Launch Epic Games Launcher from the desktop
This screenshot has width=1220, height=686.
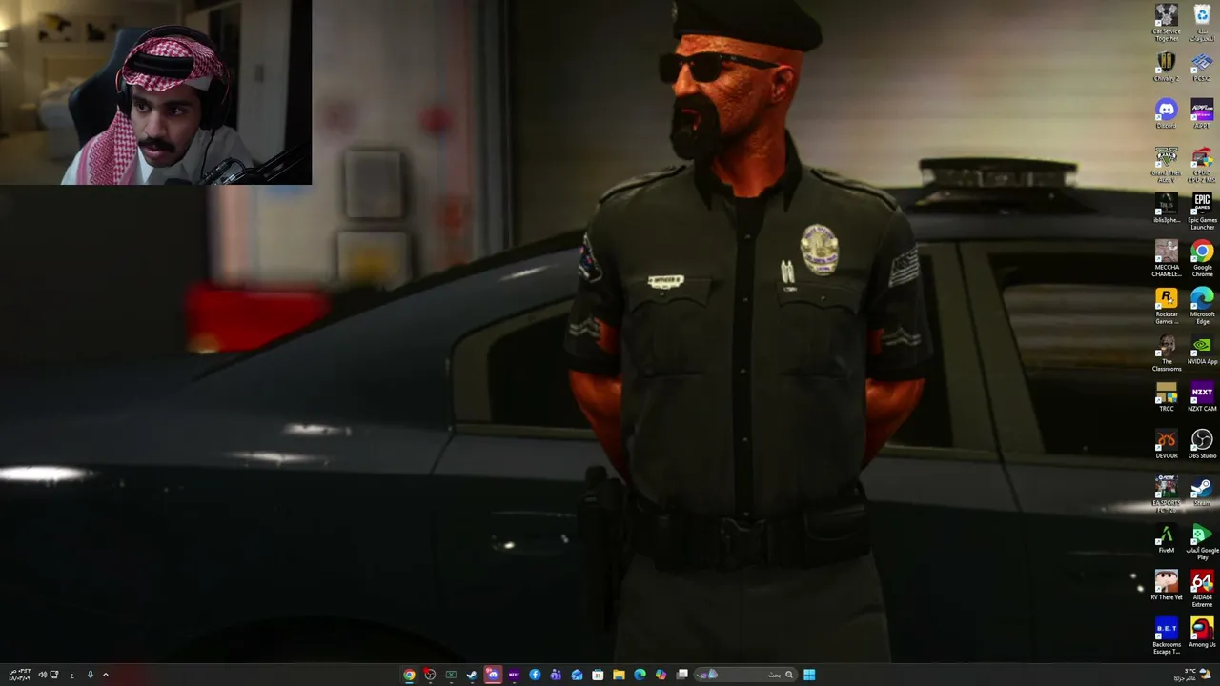click(1202, 212)
